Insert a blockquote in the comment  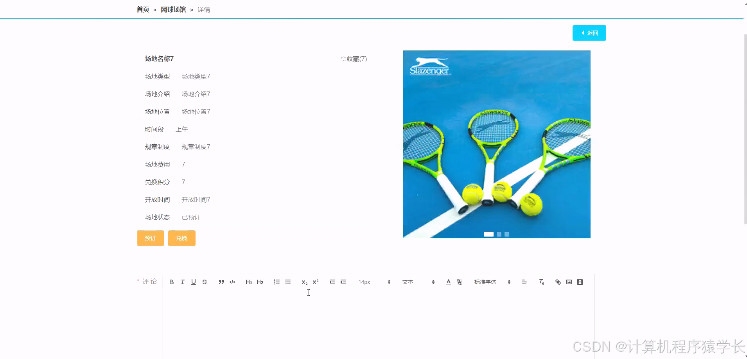[x=221, y=282]
